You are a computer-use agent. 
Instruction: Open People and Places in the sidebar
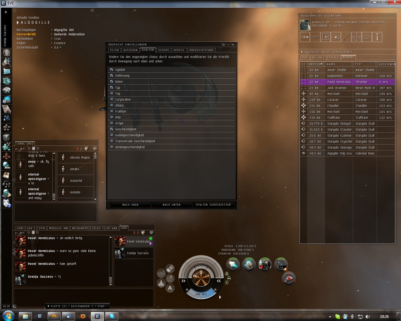click(x=7, y=62)
